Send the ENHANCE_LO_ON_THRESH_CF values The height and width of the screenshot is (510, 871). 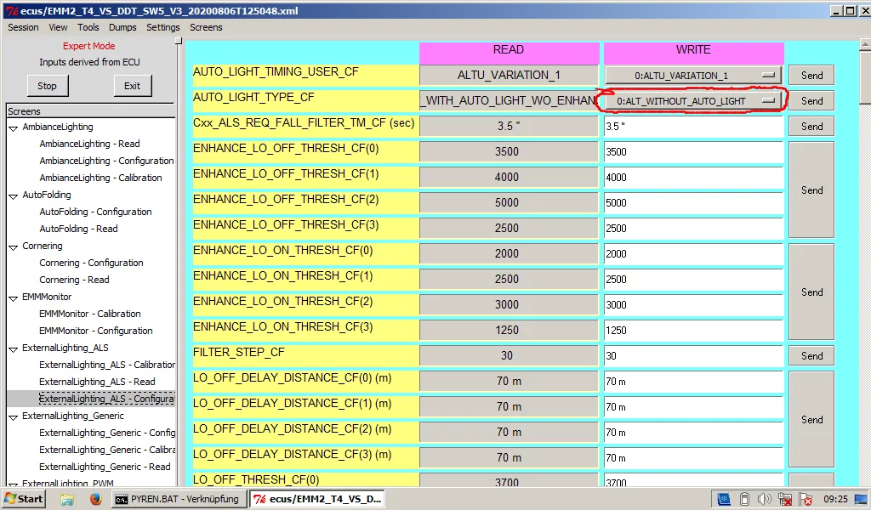click(x=811, y=292)
